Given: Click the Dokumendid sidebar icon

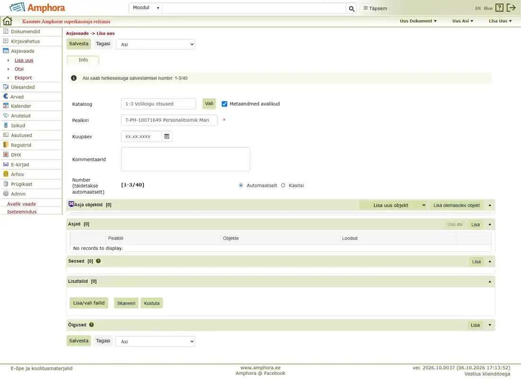Looking at the screenshot, I should (6, 31).
